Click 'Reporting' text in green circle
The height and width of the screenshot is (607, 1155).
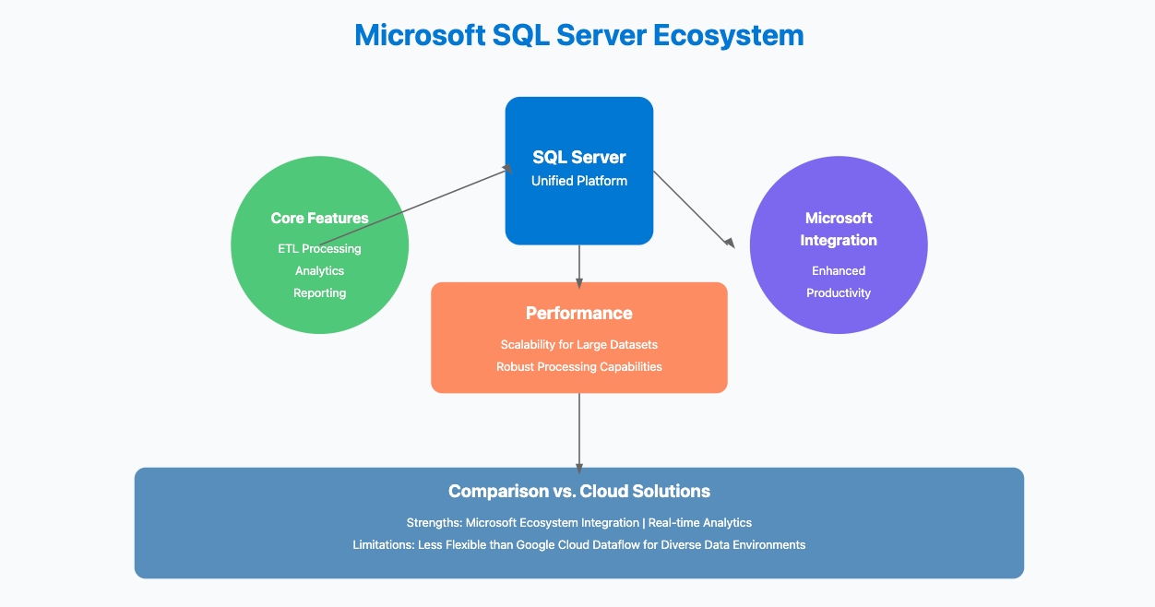319,293
